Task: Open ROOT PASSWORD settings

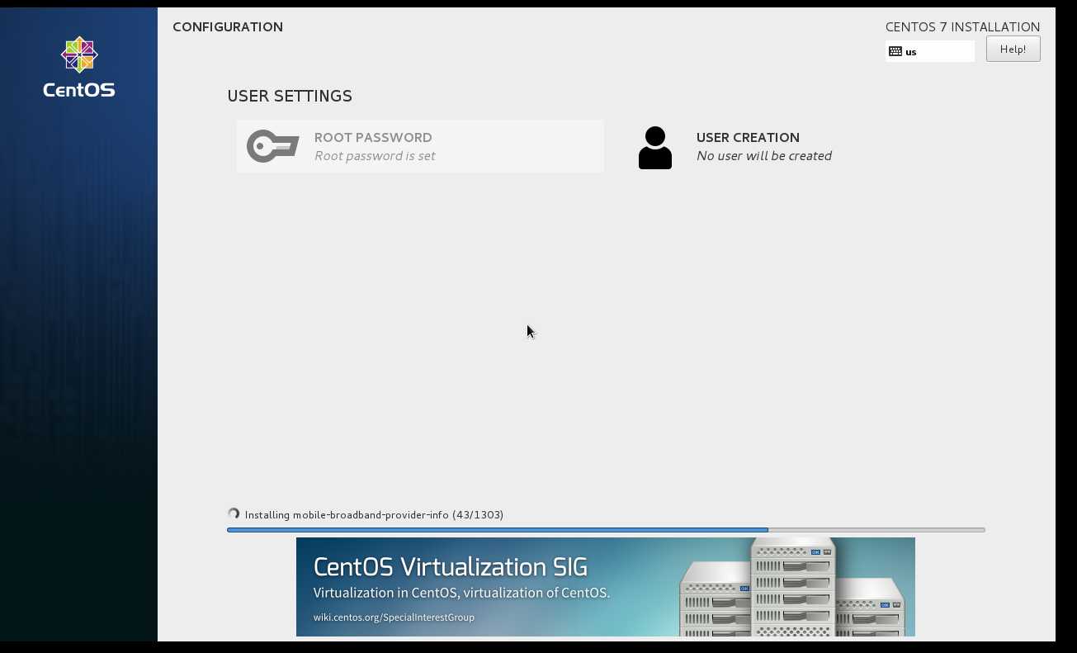Action: click(x=420, y=146)
